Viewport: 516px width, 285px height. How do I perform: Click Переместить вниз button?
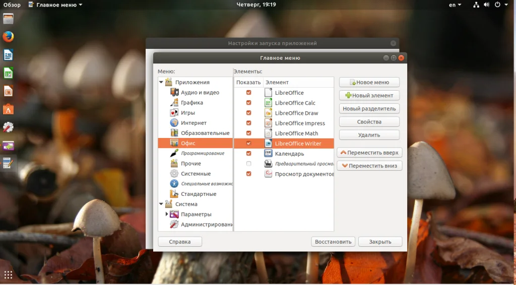(x=369, y=166)
